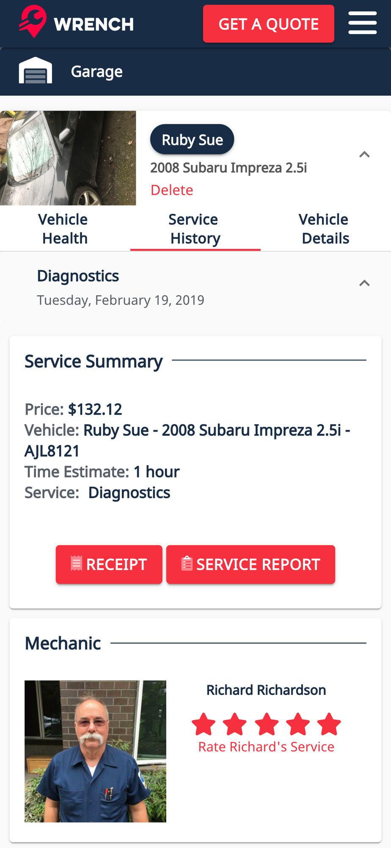
Task: Click the red Delete link
Action: coord(172,190)
